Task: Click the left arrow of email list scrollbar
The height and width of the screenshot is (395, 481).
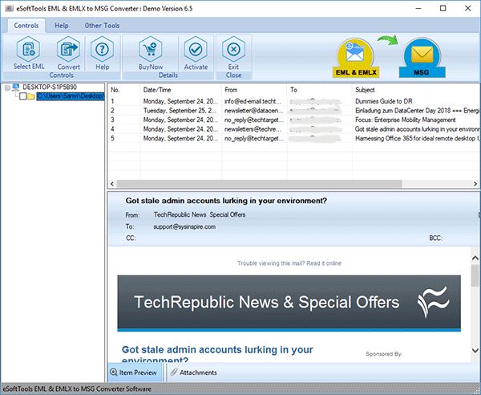Action: (112, 184)
